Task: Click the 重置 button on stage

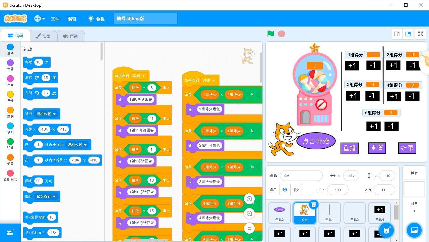Action: coord(377,148)
